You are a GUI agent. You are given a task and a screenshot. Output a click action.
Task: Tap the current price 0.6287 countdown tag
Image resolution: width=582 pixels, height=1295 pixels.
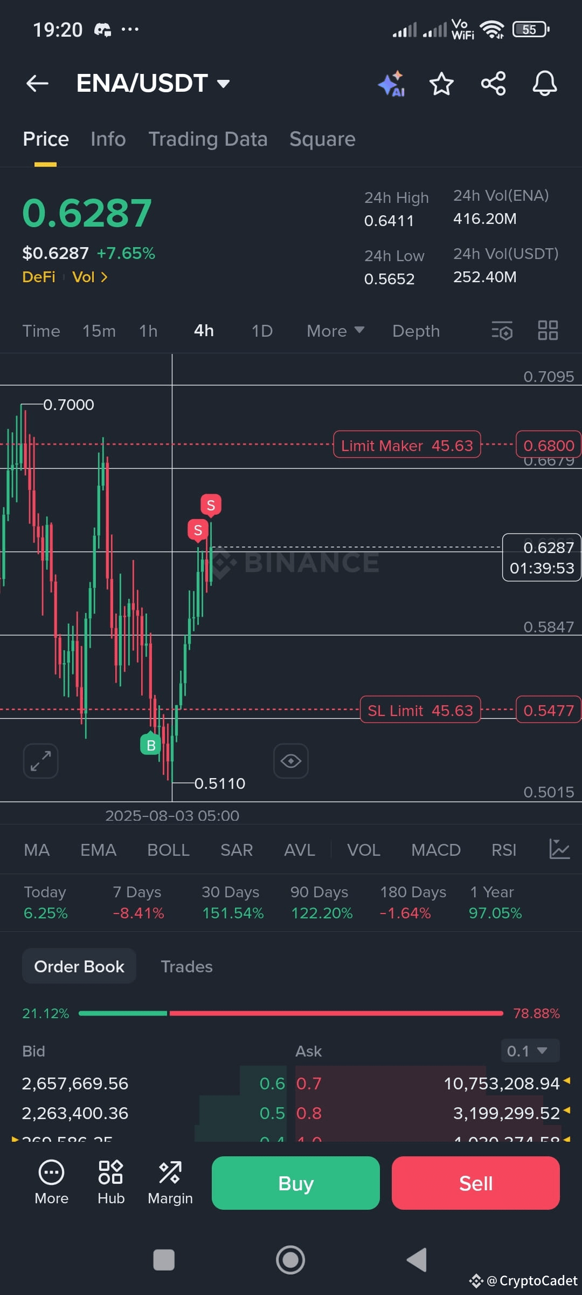(x=542, y=557)
